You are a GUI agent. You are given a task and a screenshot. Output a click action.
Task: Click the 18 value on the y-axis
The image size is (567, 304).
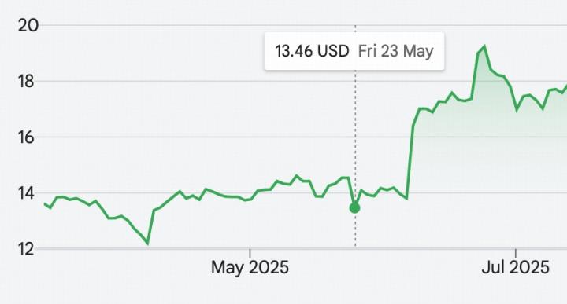(26, 82)
